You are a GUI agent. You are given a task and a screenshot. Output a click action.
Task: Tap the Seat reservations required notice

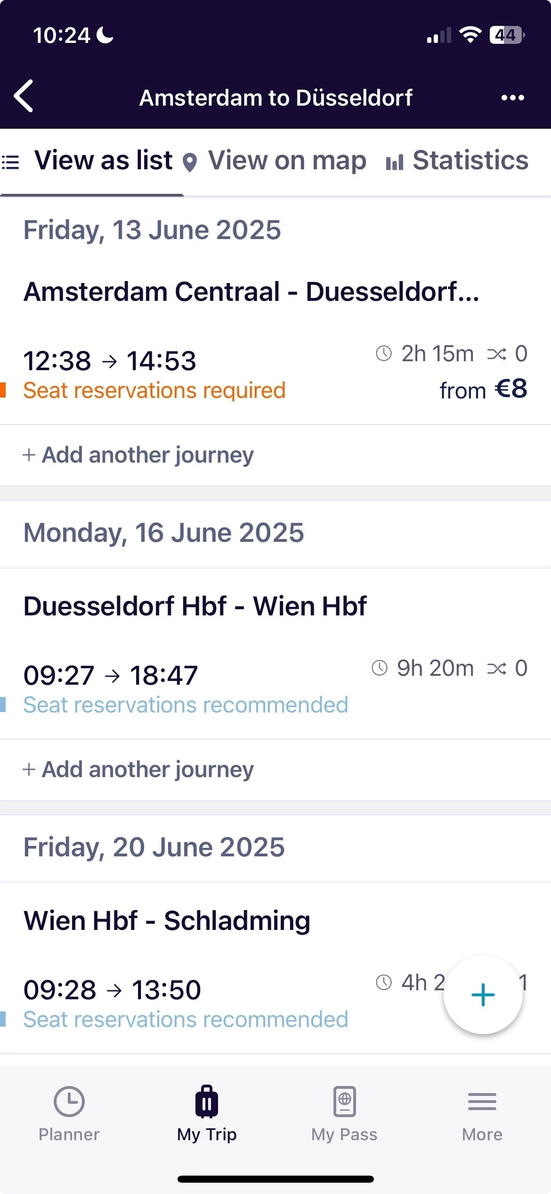click(x=154, y=391)
